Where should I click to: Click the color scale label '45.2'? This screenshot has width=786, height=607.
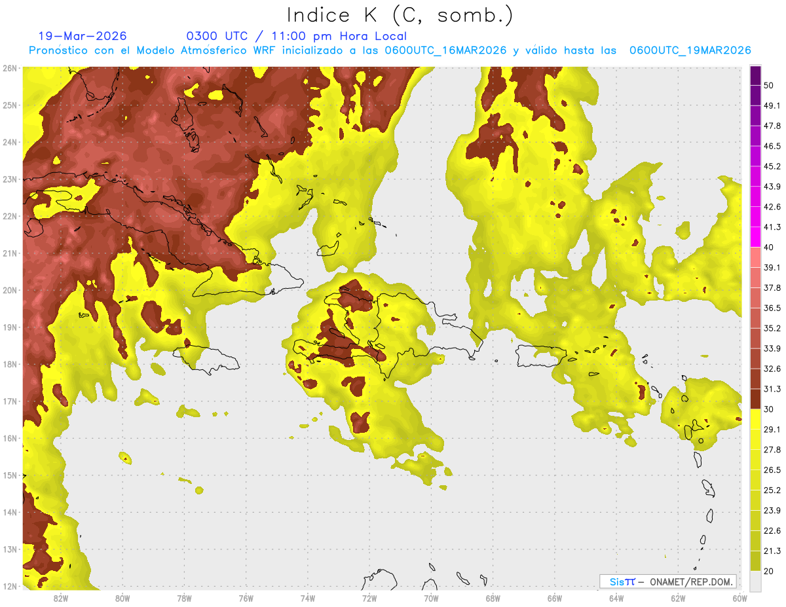point(772,166)
